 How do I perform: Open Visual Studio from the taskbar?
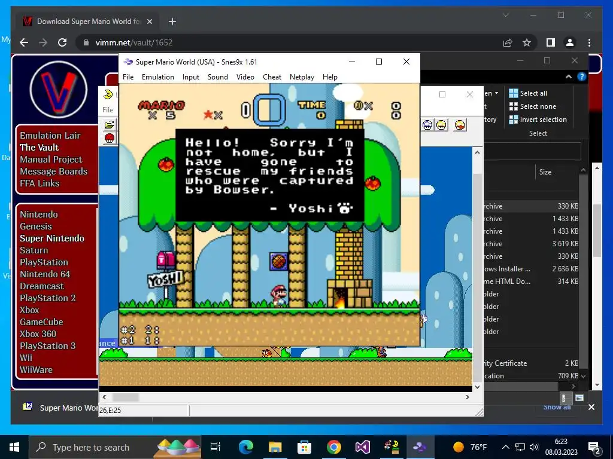[362, 447]
